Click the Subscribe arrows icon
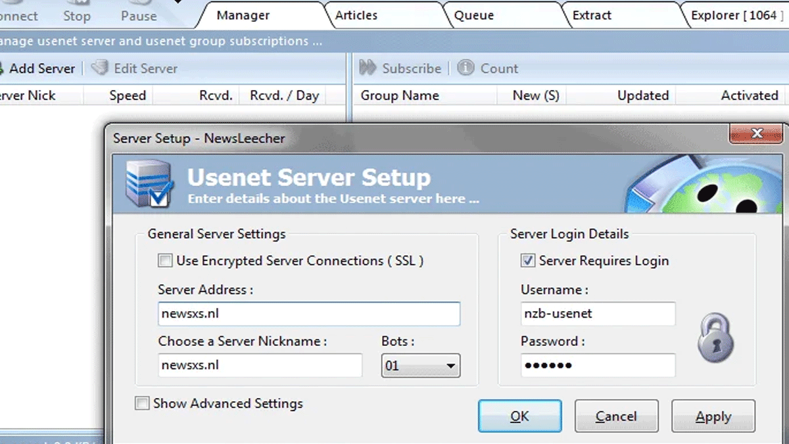789x444 pixels. point(368,68)
